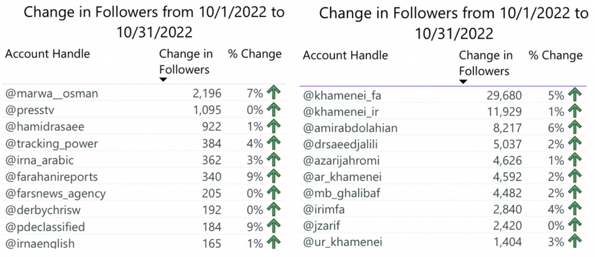Click sort arrow under left Change in Followers
This screenshot has width=595, height=257.
click(x=163, y=80)
